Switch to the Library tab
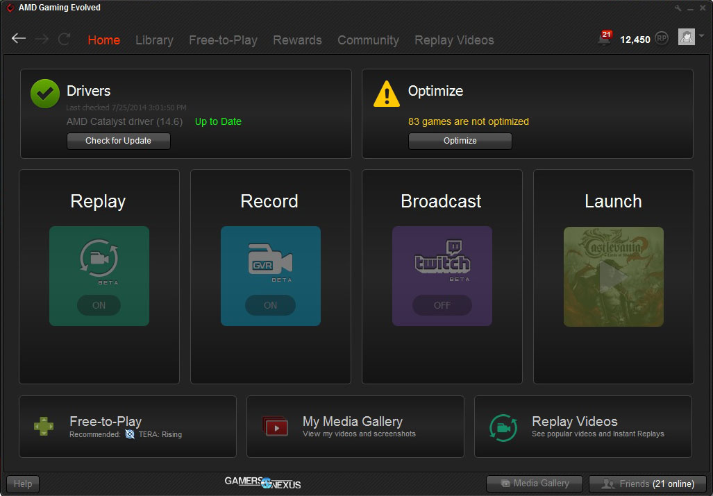The width and height of the screenshot is (713, 496). [154, 40]
